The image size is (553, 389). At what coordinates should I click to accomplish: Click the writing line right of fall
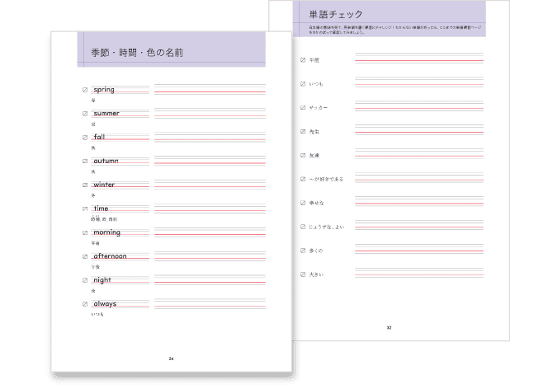(210, 138)
